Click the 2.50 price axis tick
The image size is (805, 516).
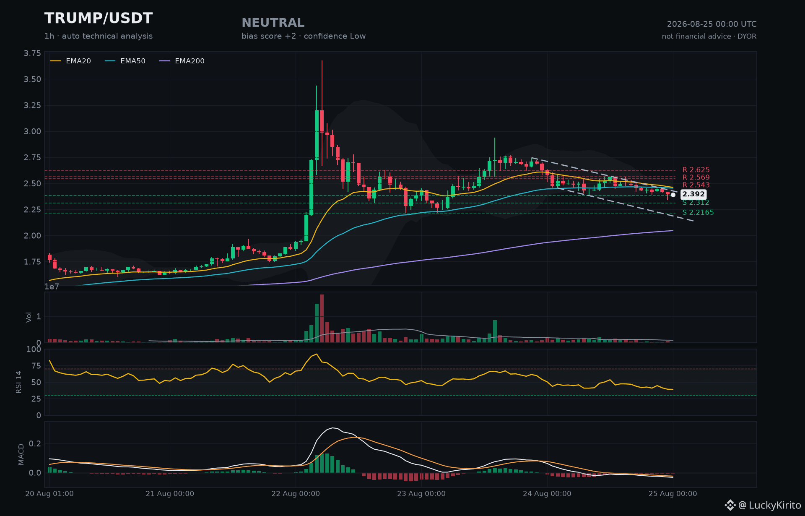32,184
